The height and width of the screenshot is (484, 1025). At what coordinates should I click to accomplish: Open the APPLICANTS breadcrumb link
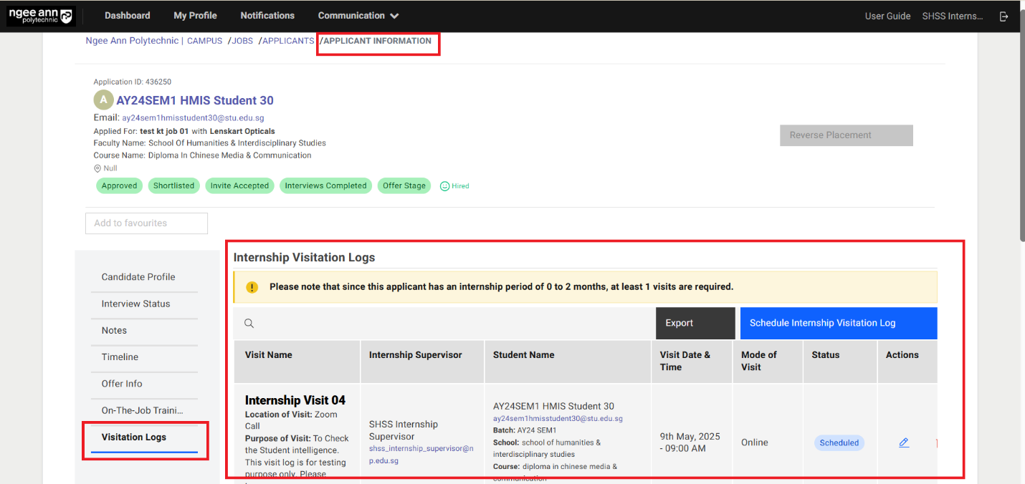tap(288, 42)
